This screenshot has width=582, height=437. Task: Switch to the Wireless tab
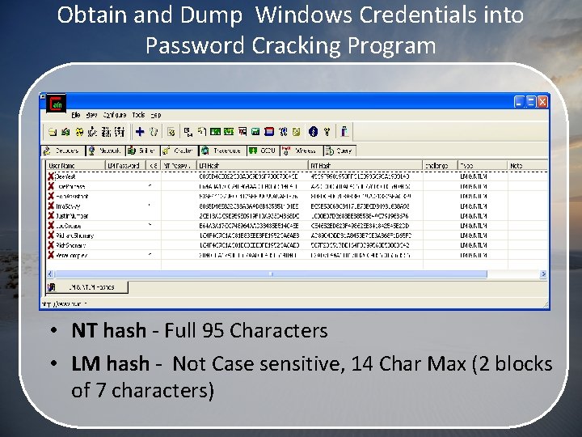coord(301,151)
